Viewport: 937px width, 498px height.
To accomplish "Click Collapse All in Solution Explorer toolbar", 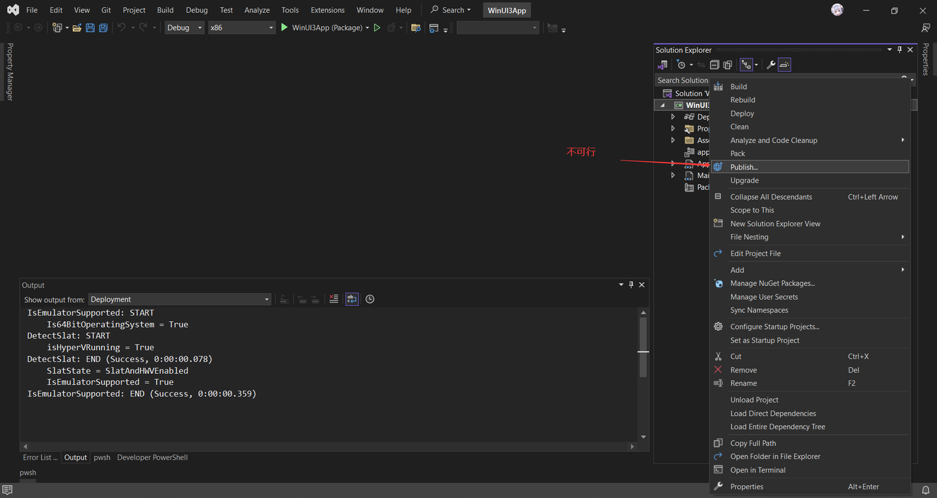I will click(714, 65).
